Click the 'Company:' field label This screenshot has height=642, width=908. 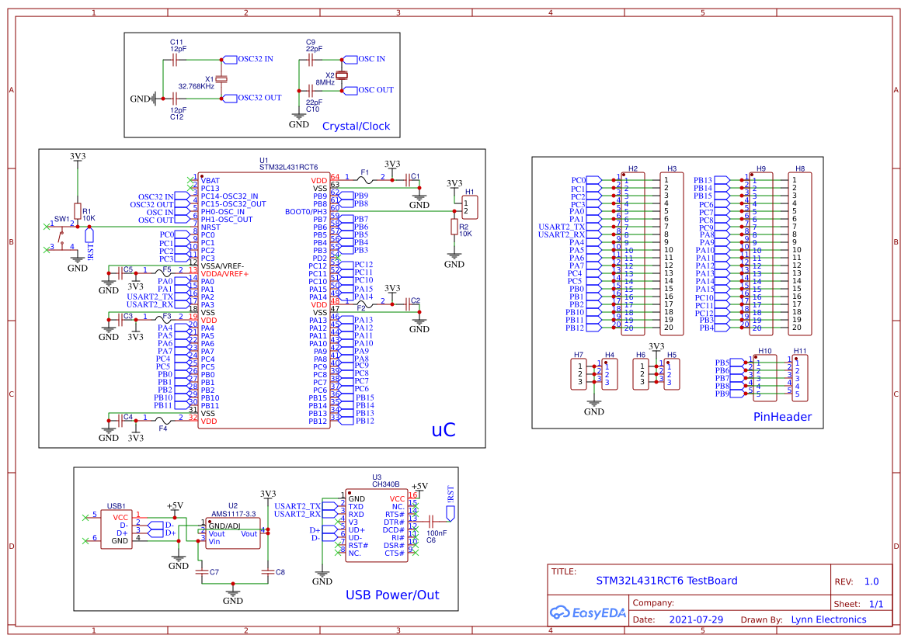[x=653, y=602]
